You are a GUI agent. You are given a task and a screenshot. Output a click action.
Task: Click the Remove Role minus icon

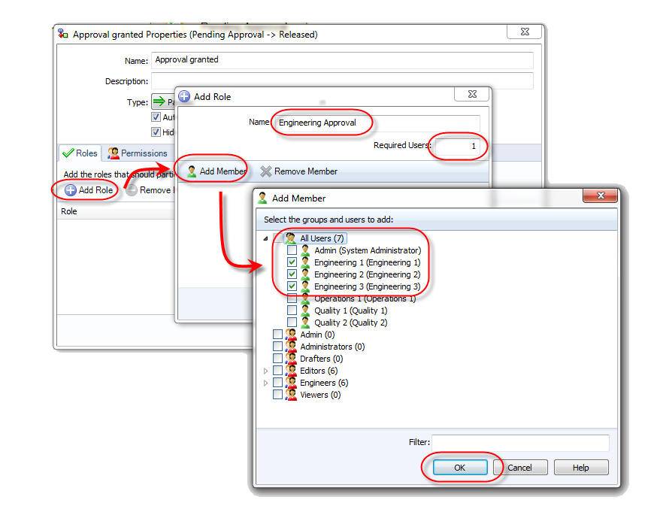click(x=132, y=190)
